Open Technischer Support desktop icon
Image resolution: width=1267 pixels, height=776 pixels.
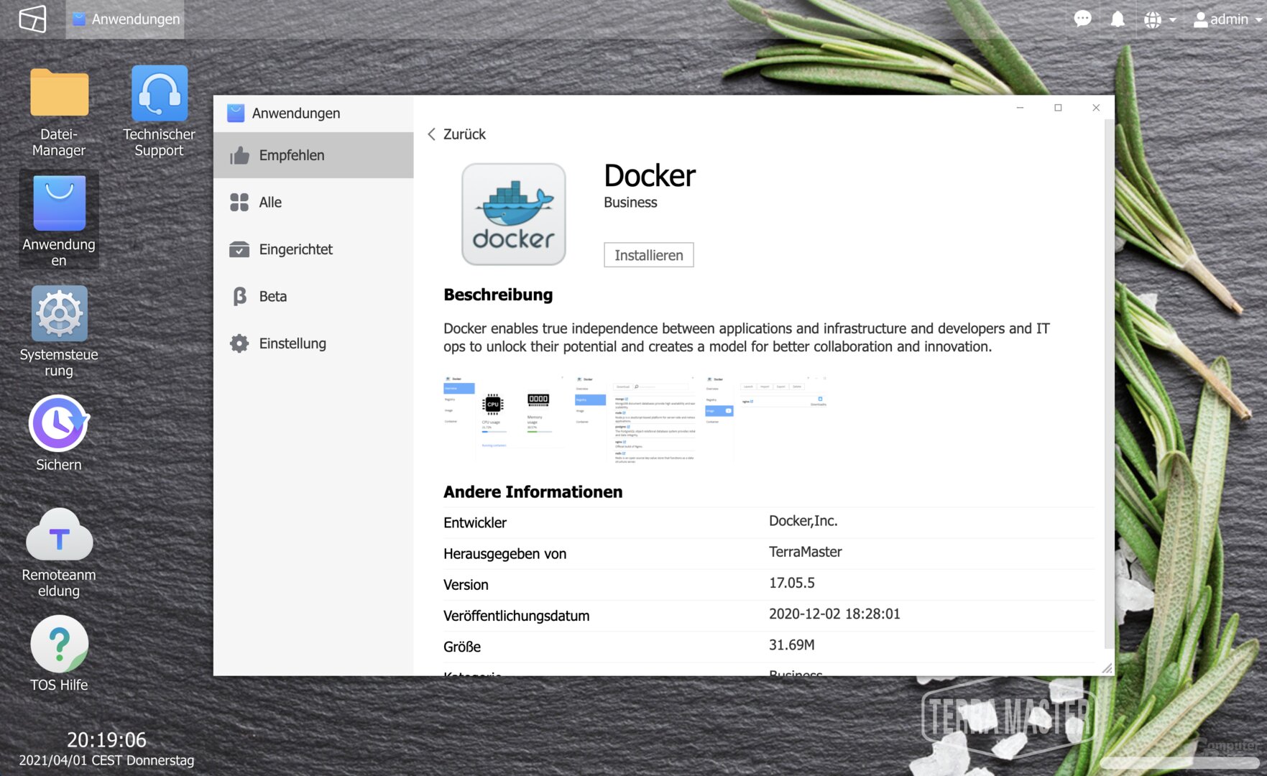click(x=159, y=112)
